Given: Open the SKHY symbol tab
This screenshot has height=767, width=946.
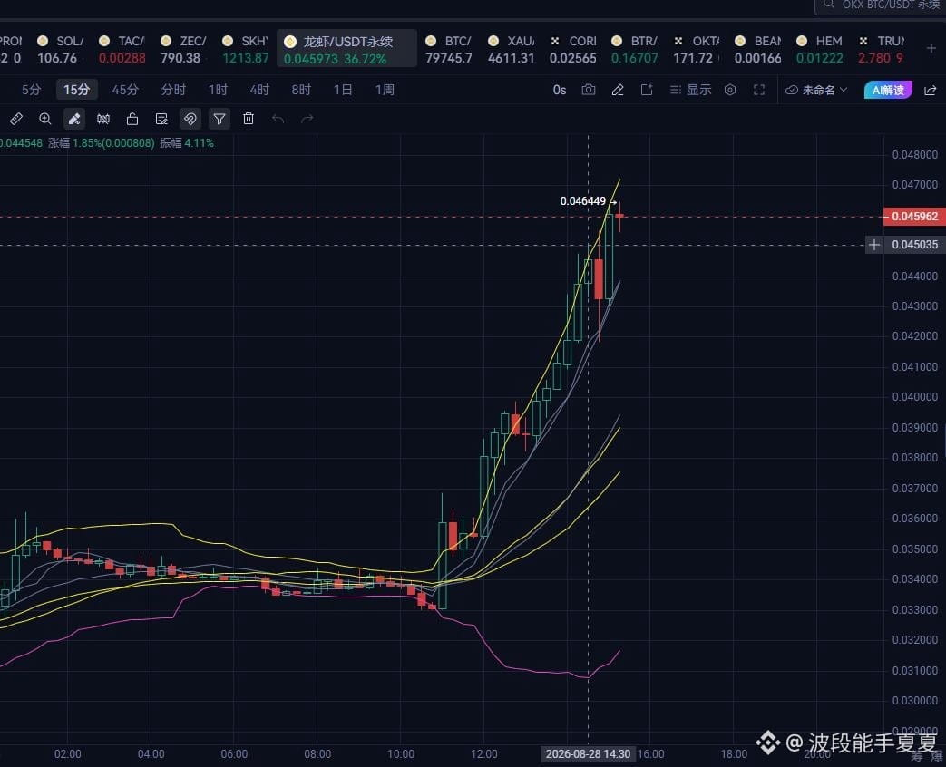Looking at the screenshot, I should click(x=246, y=50).
